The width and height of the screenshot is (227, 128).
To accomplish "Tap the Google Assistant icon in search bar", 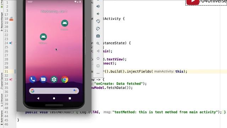I will pyautogui.click(x=75, y=91).
